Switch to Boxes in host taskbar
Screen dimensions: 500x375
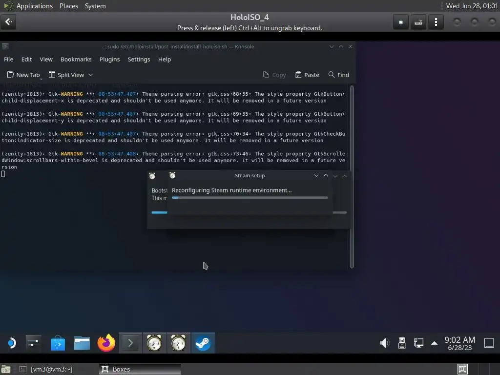(140, 369)
